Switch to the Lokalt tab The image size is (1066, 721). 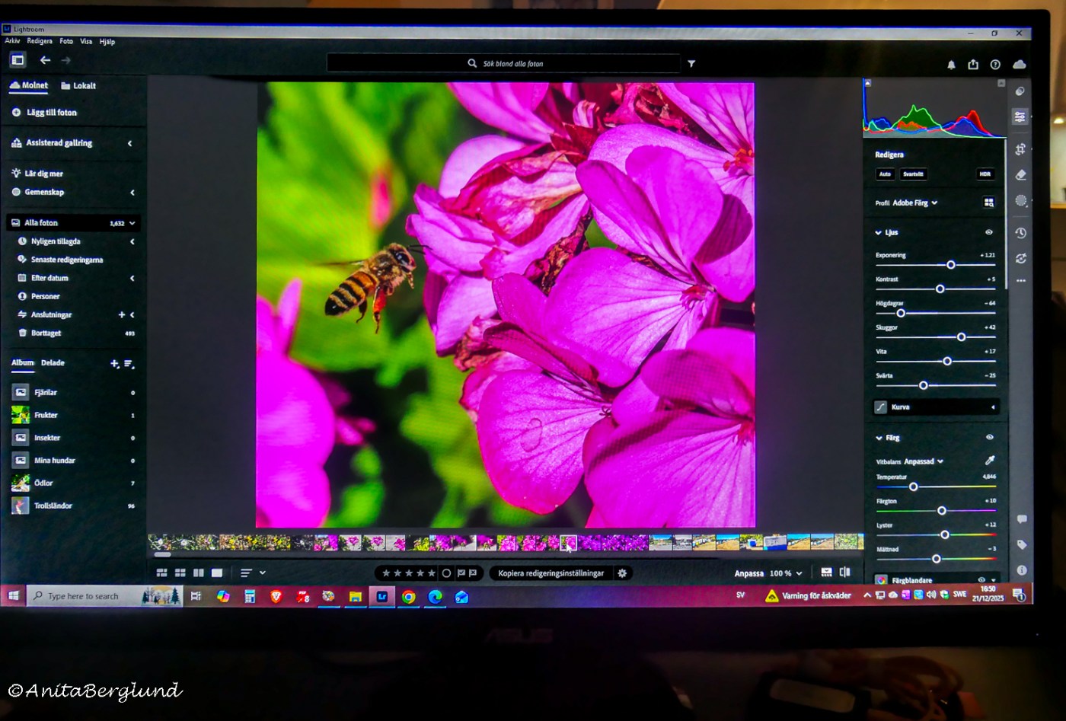pos(78,86)
